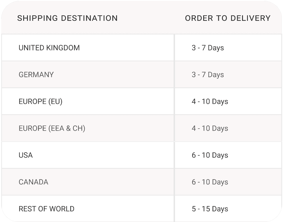
Task: Click EEA & CH 4 - 10 Days value
Action: 210,128
